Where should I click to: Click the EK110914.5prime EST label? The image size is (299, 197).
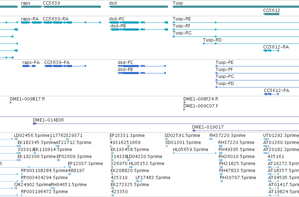53,150
